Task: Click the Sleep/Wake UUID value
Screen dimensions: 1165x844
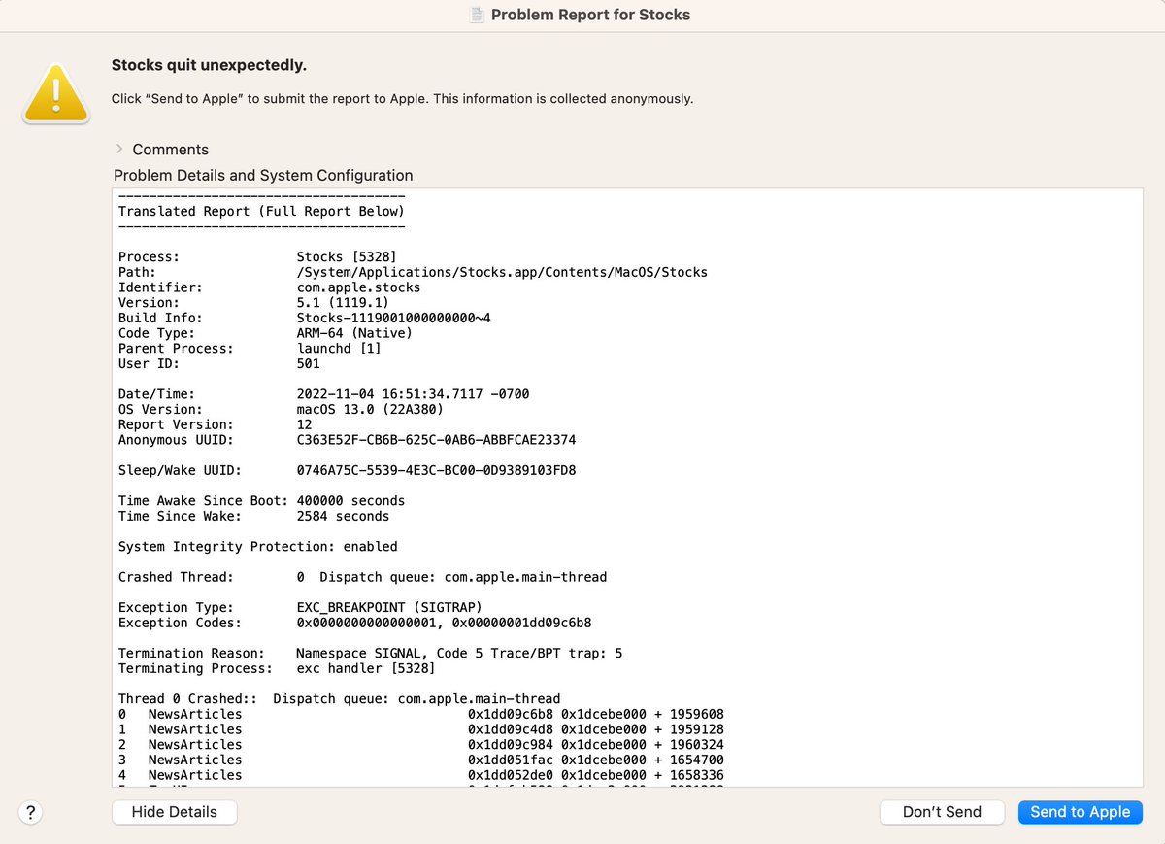Action: (x=436, y=470)
